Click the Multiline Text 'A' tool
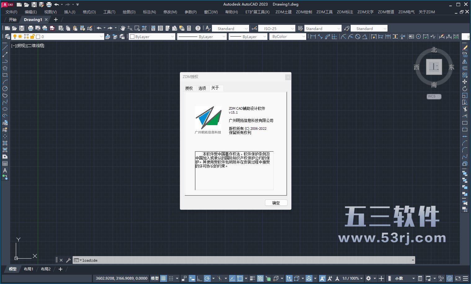This screenshot has height=284, width=471. [x=5, y=170]
